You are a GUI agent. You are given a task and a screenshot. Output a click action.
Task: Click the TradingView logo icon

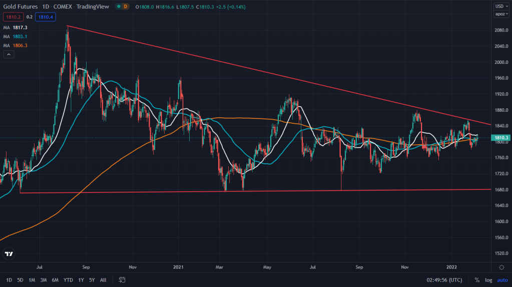click(x=8, y=254)
